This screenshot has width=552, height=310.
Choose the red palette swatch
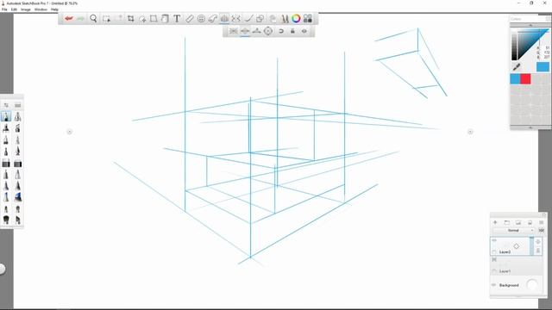[525, 78]
